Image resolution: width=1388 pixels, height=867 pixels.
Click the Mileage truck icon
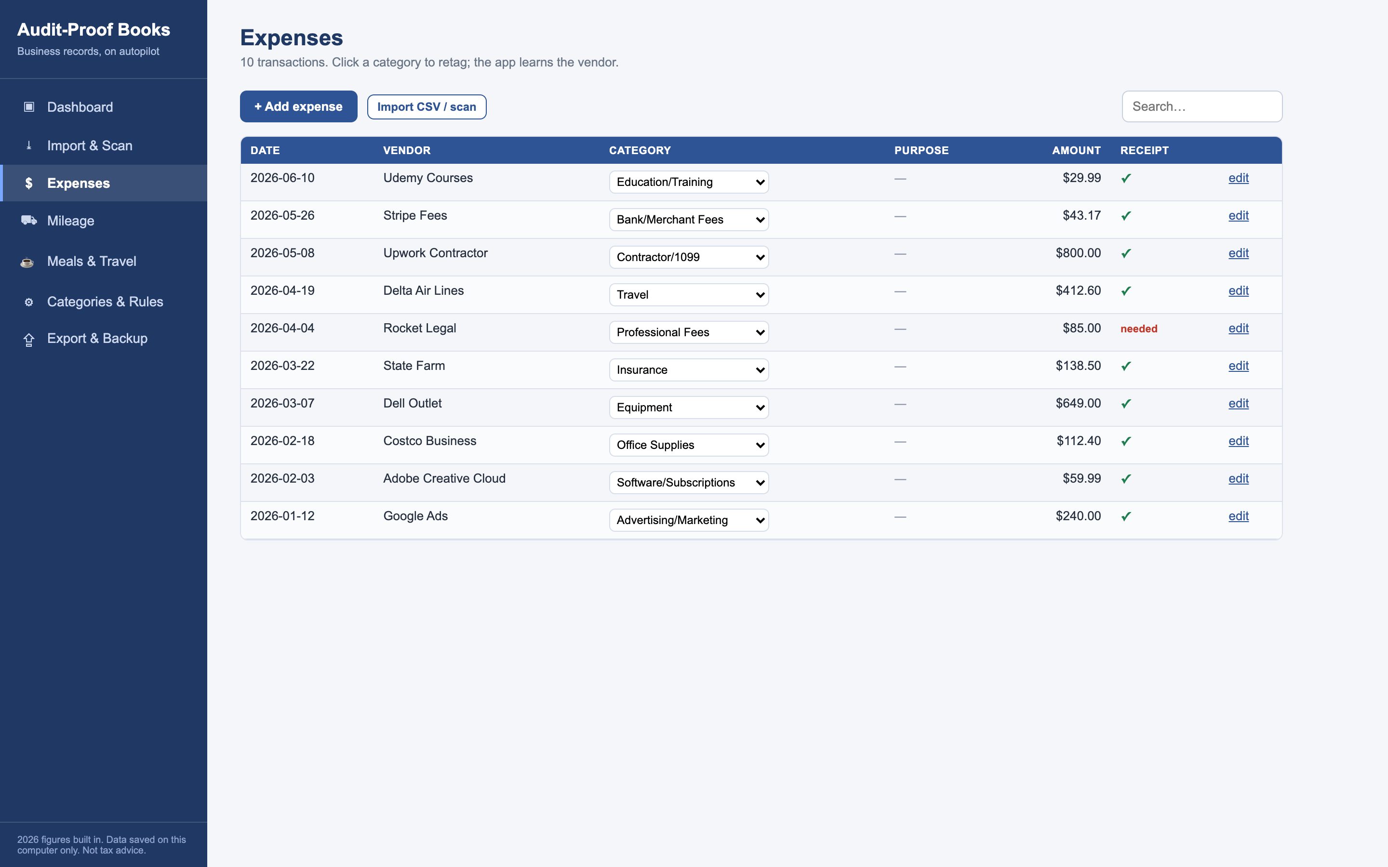[x=29, y=220]
